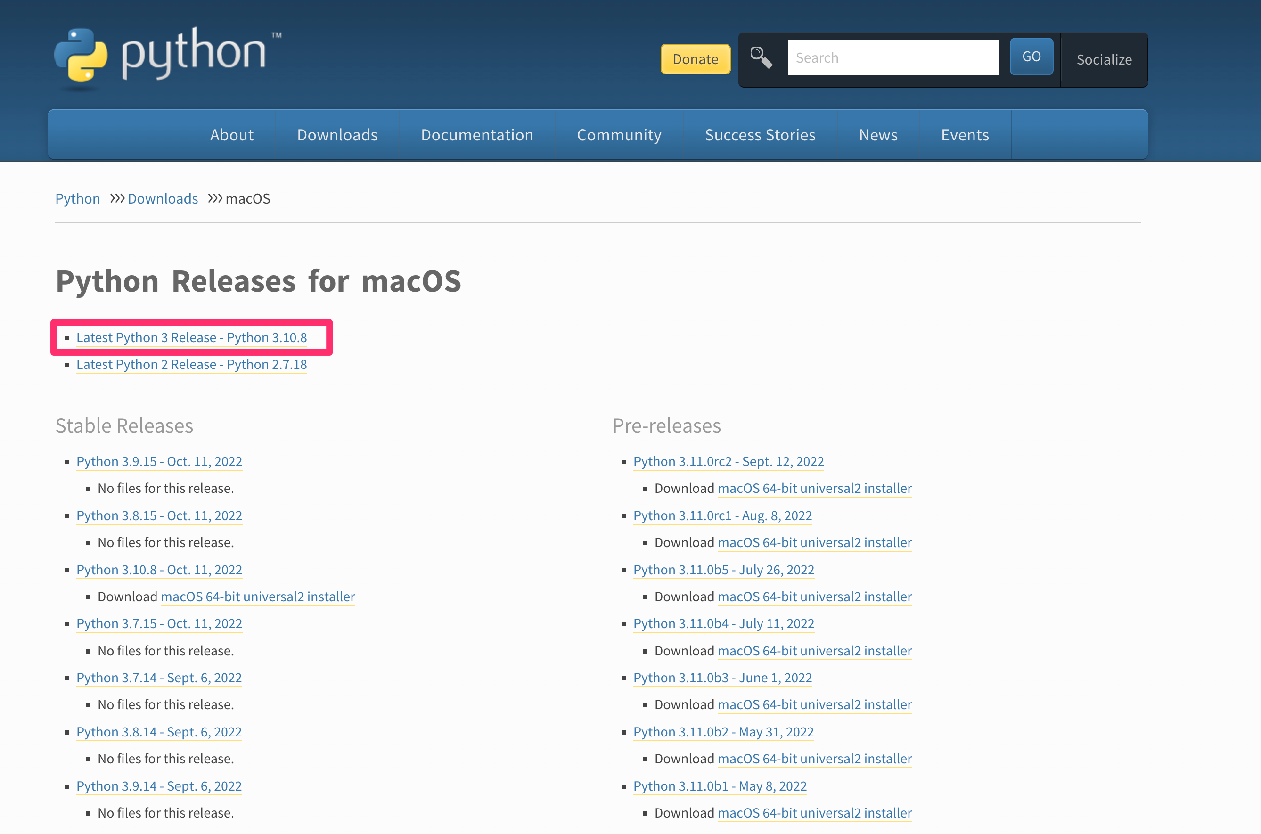Open the Socialize menu
Viewport: 1261px width, 834px height.
pyautogui.click(x=1104, y=59)
